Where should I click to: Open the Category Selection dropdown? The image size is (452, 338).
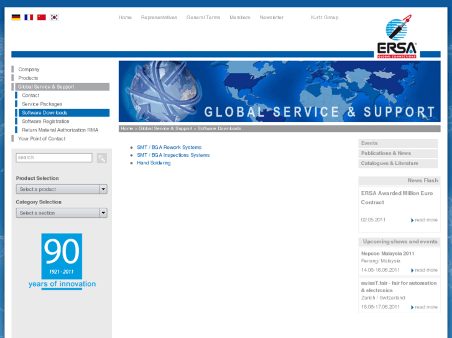tap(62, 213)
